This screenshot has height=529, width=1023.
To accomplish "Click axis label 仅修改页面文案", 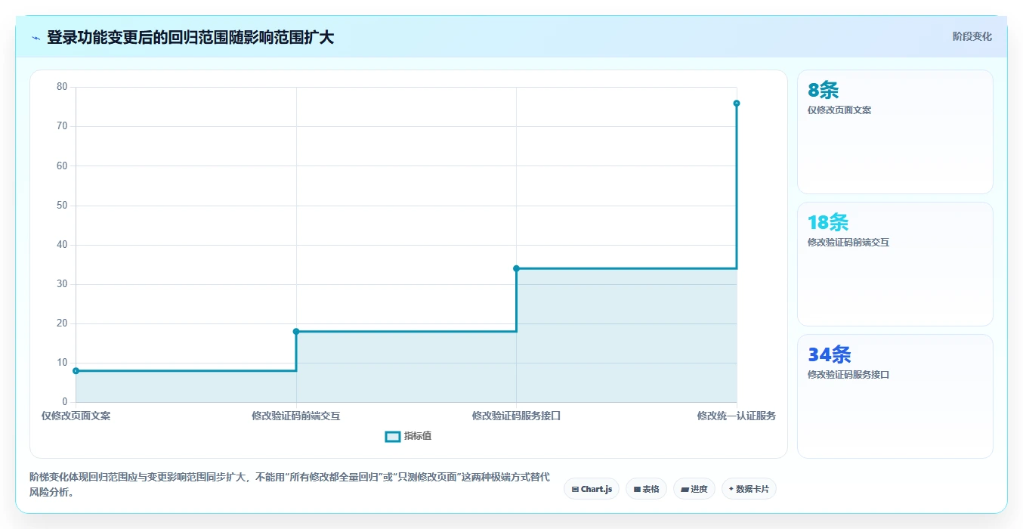I will [76, 416].
